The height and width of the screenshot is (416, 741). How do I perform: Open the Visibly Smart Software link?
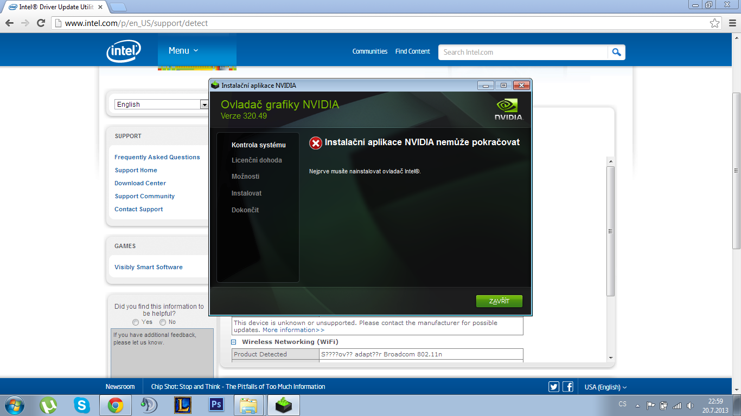click(149, 267)
